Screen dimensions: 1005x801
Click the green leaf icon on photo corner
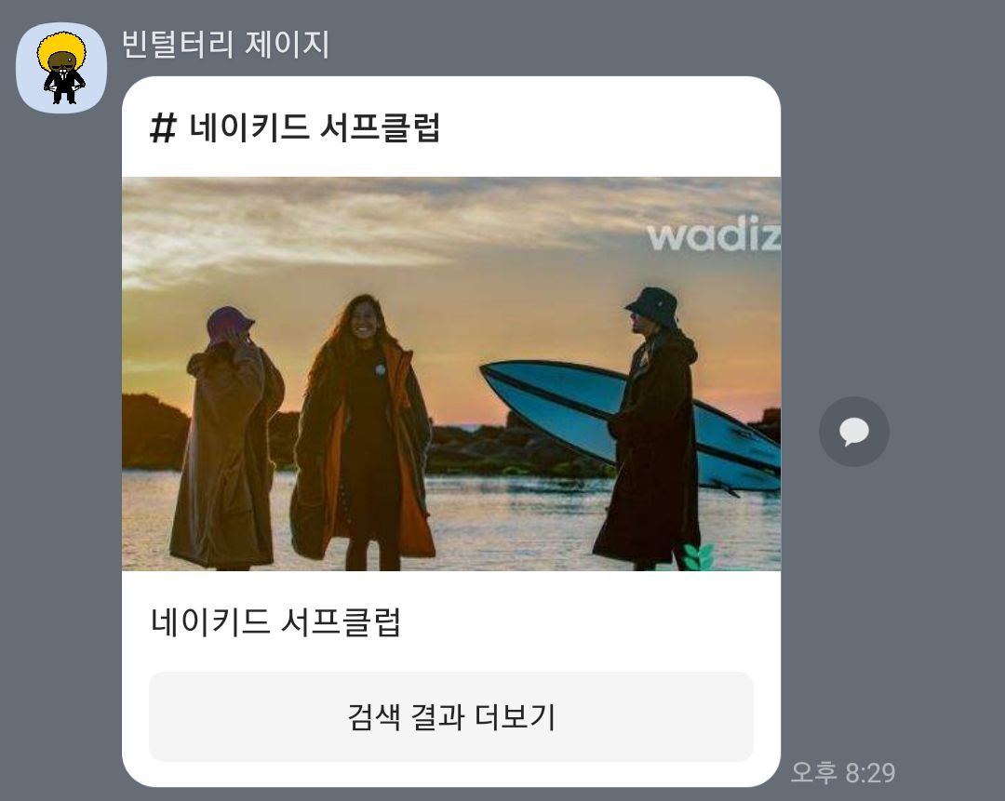pyautogui.click(x=698, y=556)
